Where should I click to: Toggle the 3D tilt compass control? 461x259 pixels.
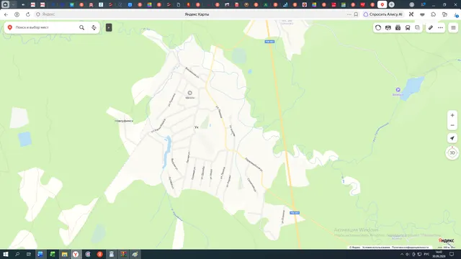(x=452, y=153)
